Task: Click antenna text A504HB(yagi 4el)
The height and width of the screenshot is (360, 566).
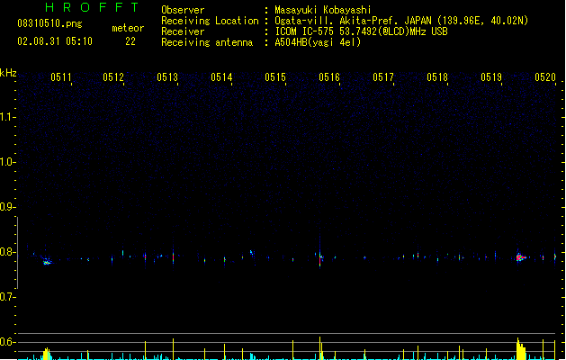Action: coord(318,42)
